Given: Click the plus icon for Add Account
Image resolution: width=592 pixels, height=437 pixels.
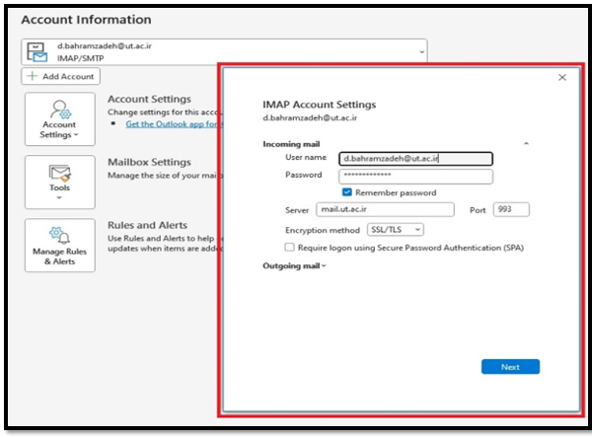Looking at the screenshot, I should (32, 76).
